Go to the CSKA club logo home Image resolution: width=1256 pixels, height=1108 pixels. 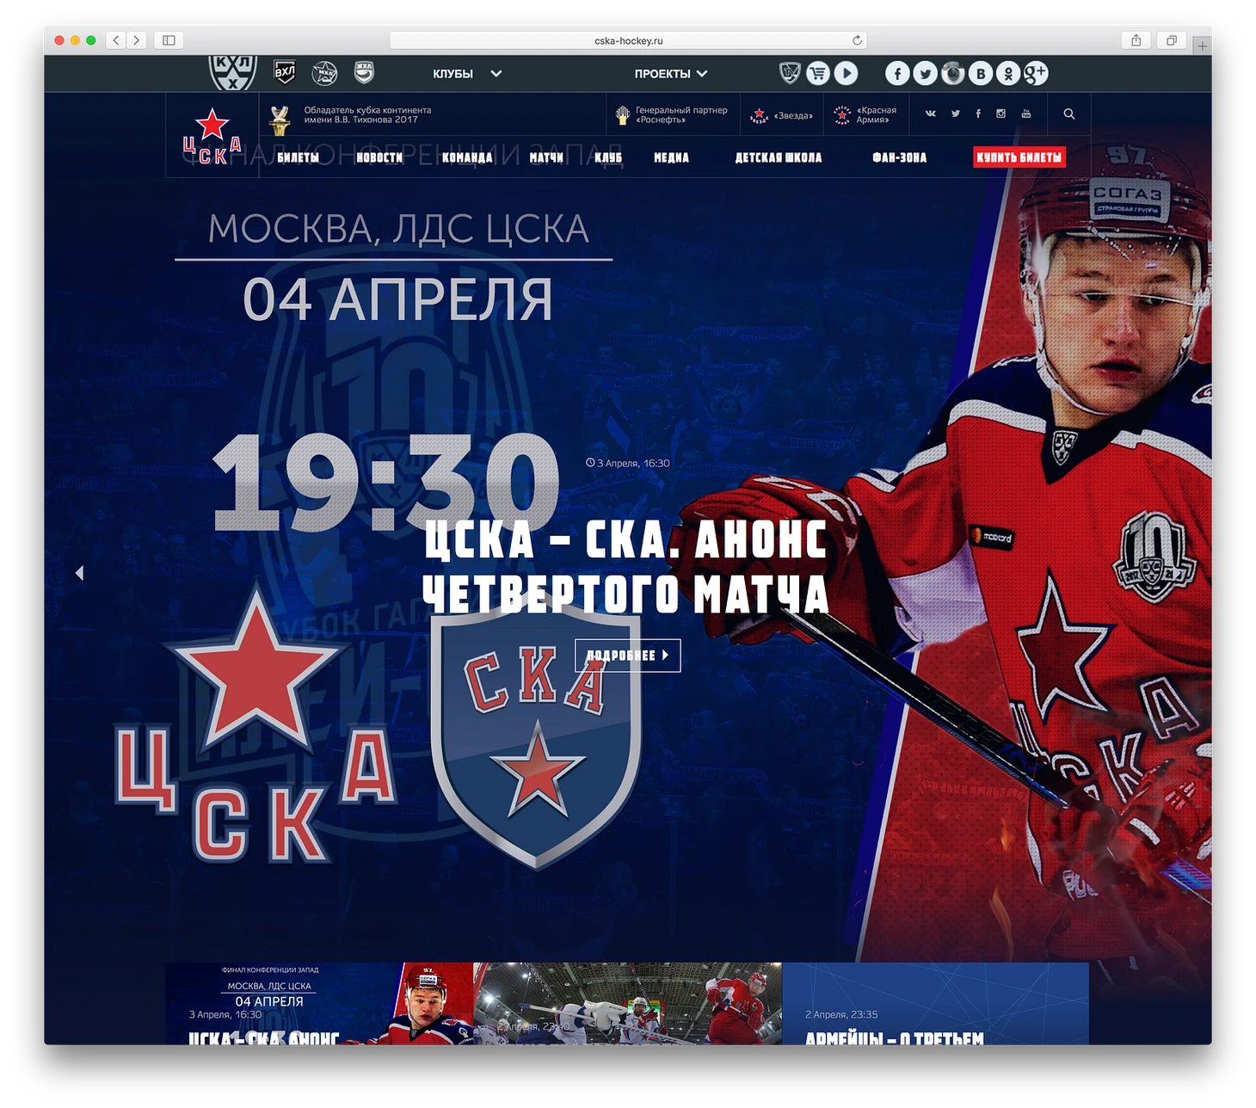point(212,136)
